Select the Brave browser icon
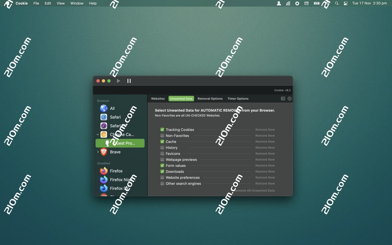Image resolution: width=392 pixels, height=245 pixels. tap(104, 152)
